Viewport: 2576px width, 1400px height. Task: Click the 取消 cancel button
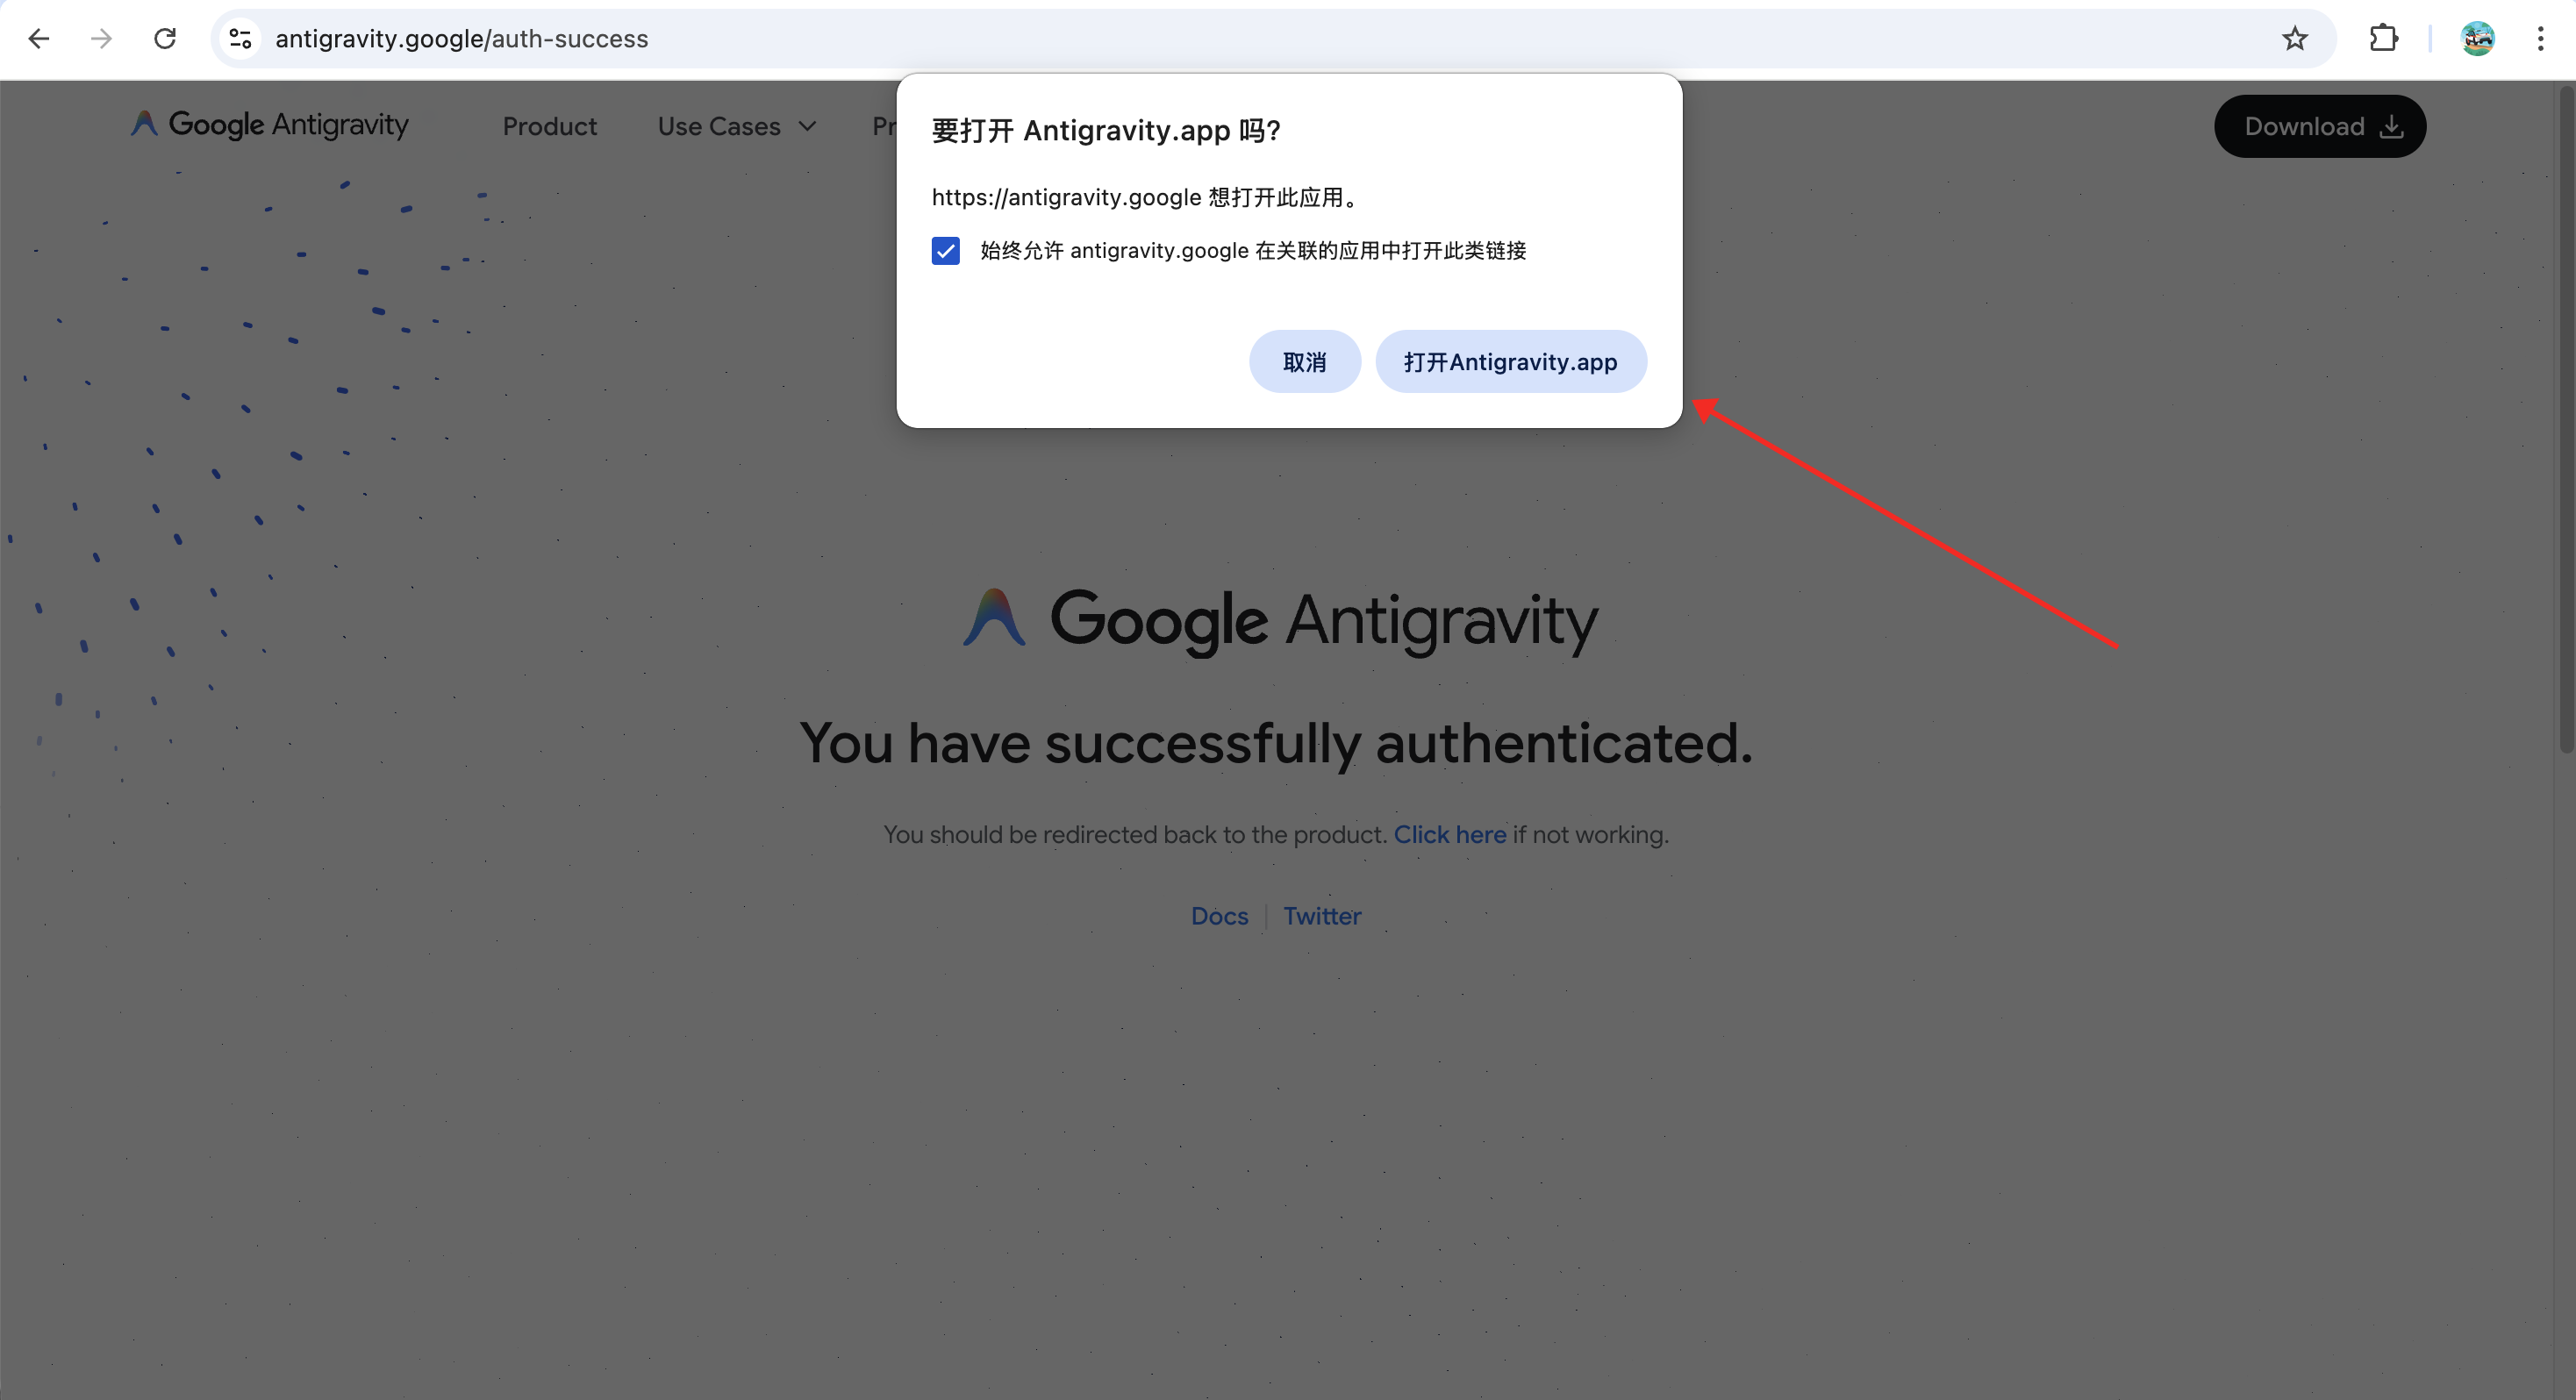click(1304, 362)
